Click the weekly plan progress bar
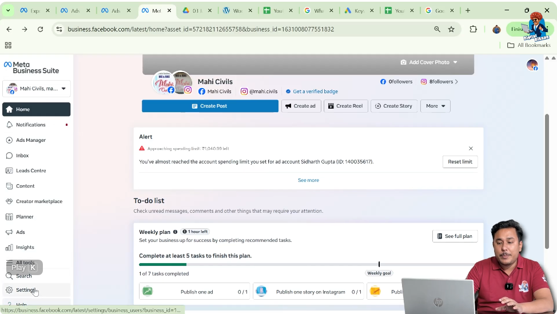The image size is (557, 314). (x=308, y=265)
